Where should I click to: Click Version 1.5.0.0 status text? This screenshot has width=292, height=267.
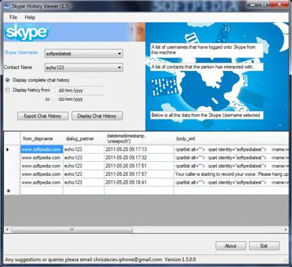click(x=180, y=260)
